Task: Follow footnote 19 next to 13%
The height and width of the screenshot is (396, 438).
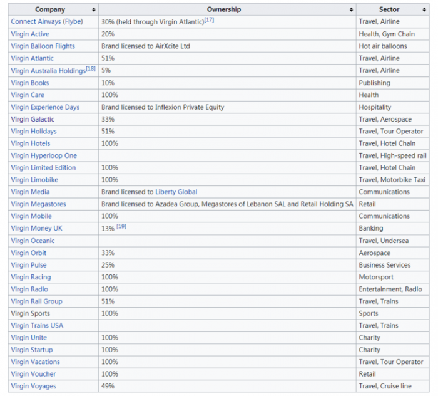Action: coord(121,227)
